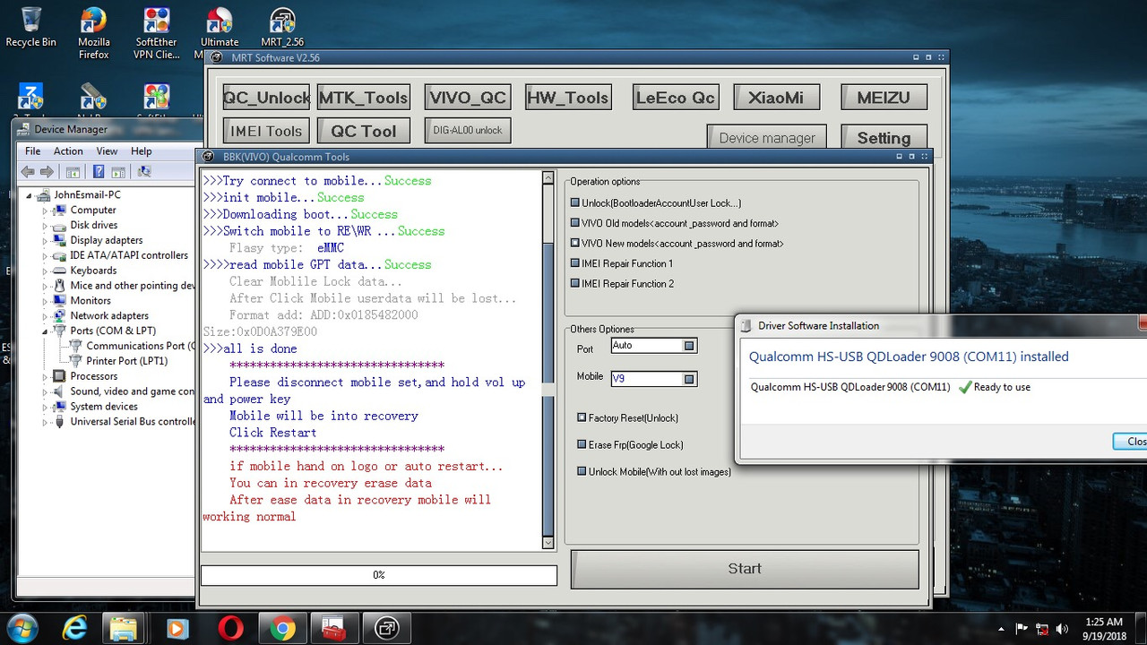
Task: Open the Port Auto dropdown
Action: click(689, 346)
